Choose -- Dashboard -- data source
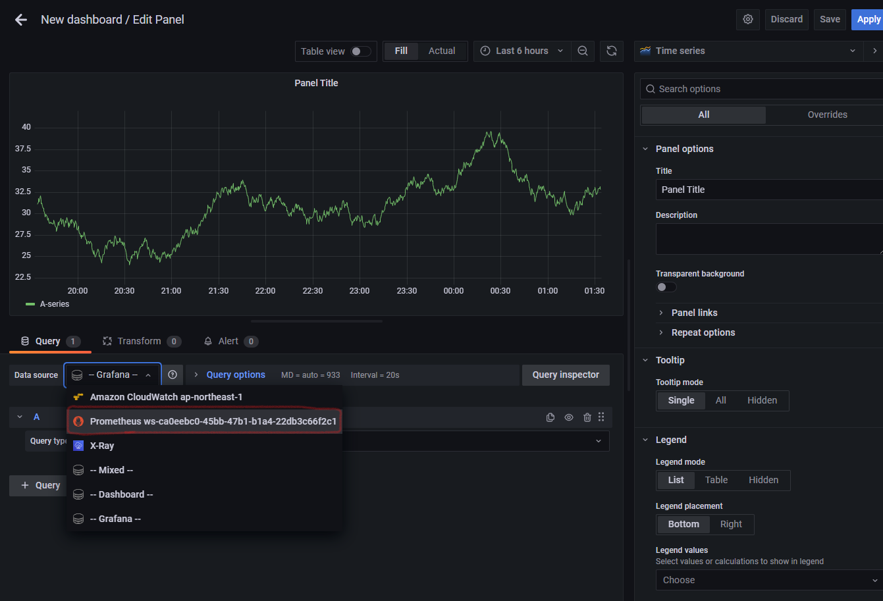Screen dimensions: 883x601 (205, 494)
